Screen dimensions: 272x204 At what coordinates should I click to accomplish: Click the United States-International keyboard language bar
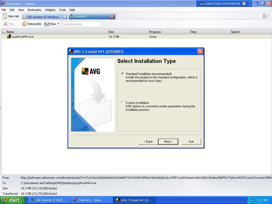220,3
